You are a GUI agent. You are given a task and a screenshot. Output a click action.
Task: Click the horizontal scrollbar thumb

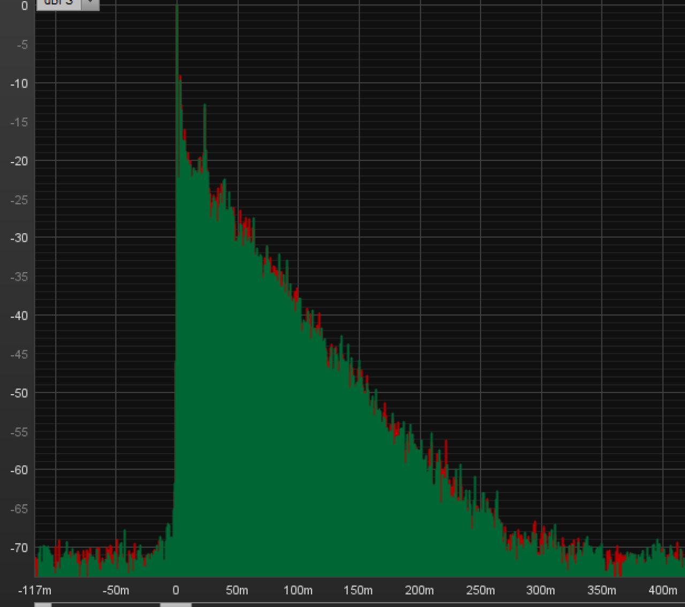(x=176, y=604)
